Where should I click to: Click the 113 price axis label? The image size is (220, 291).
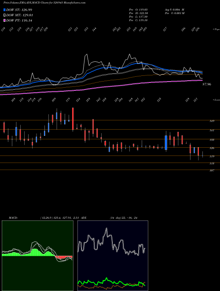(x=212, y=164)
